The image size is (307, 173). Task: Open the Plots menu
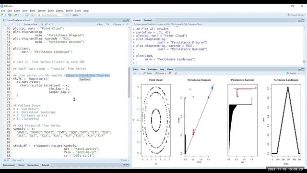click(33, 11)
